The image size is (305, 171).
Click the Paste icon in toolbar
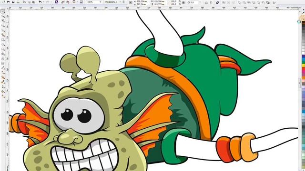34,2
